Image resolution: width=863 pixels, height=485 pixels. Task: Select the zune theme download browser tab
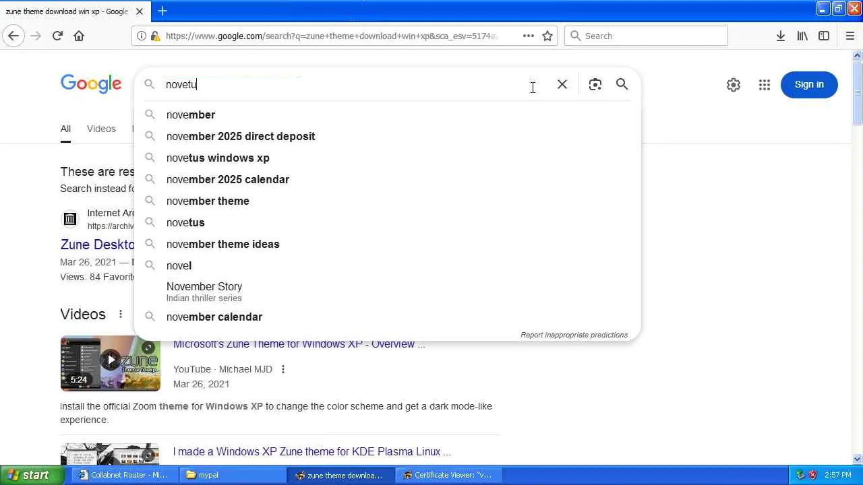coord(67,11)
